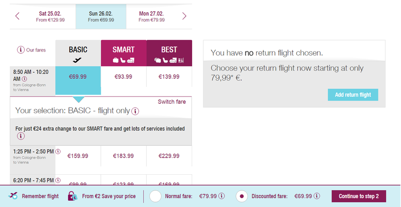Select the Sat 25.02. date tab
Screen dimensions: 401x207
50,16
